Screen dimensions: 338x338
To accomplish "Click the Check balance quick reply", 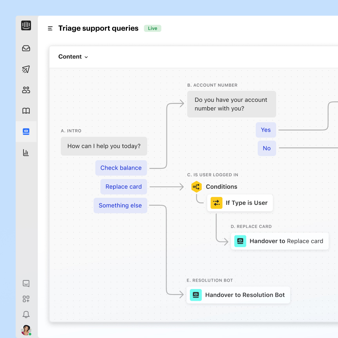I will 121,168.
